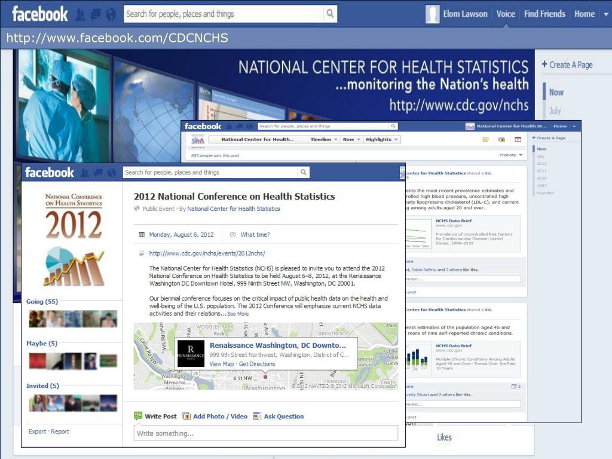Select the Add Photo / Video tab

point(215,416)
